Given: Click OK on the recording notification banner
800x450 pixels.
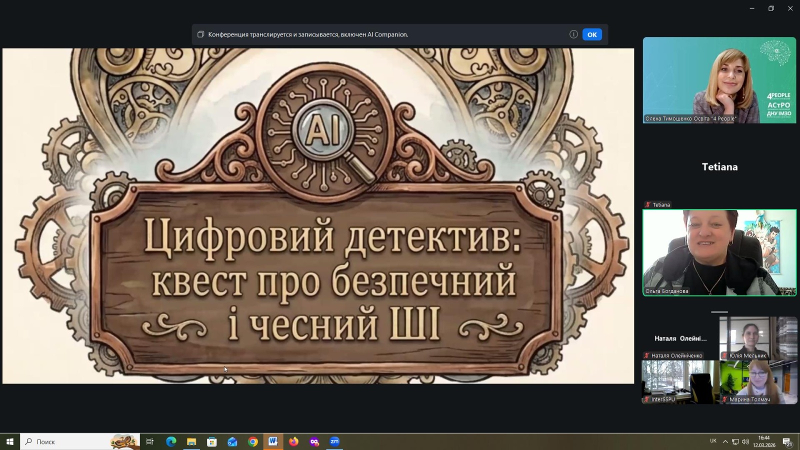Looking at the screenshot, I should point(591,34).
